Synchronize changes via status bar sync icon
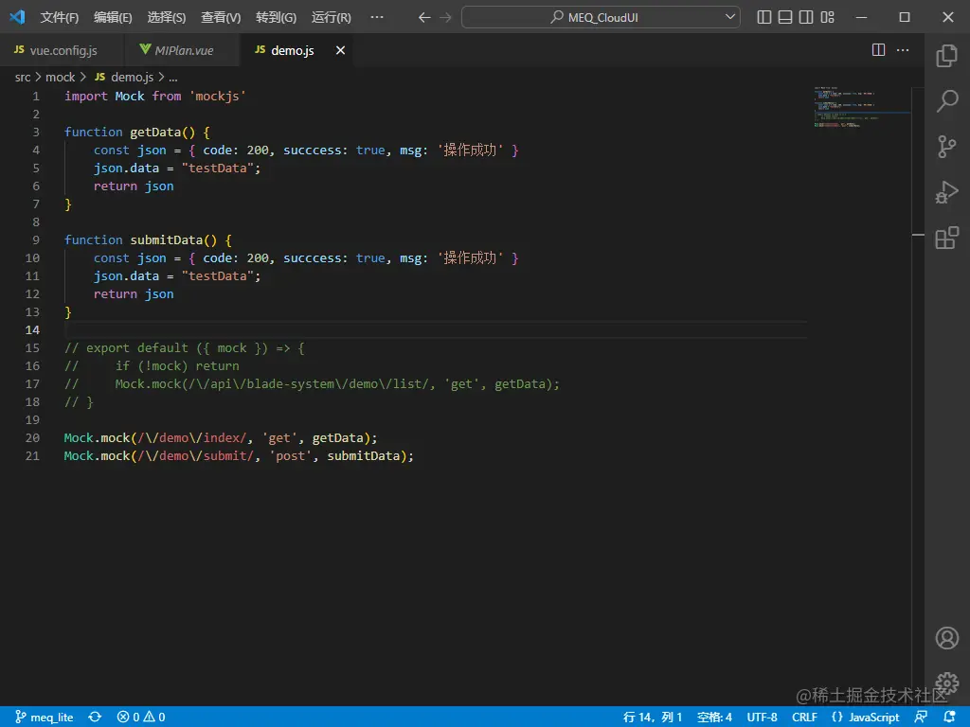The height and width of the screenshot is (727, 970). point(95,718)
